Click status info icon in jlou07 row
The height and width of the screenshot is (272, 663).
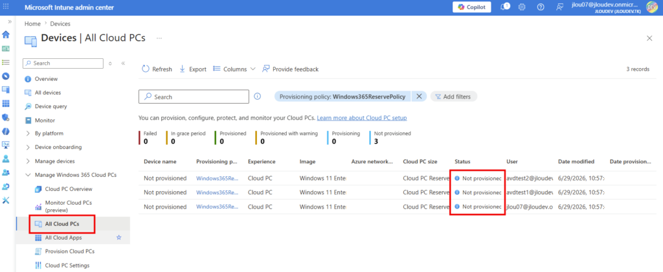pos(457,207)
